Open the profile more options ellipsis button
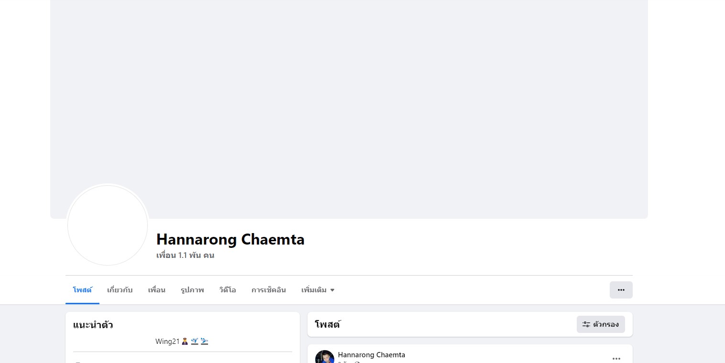 [621, 290]
